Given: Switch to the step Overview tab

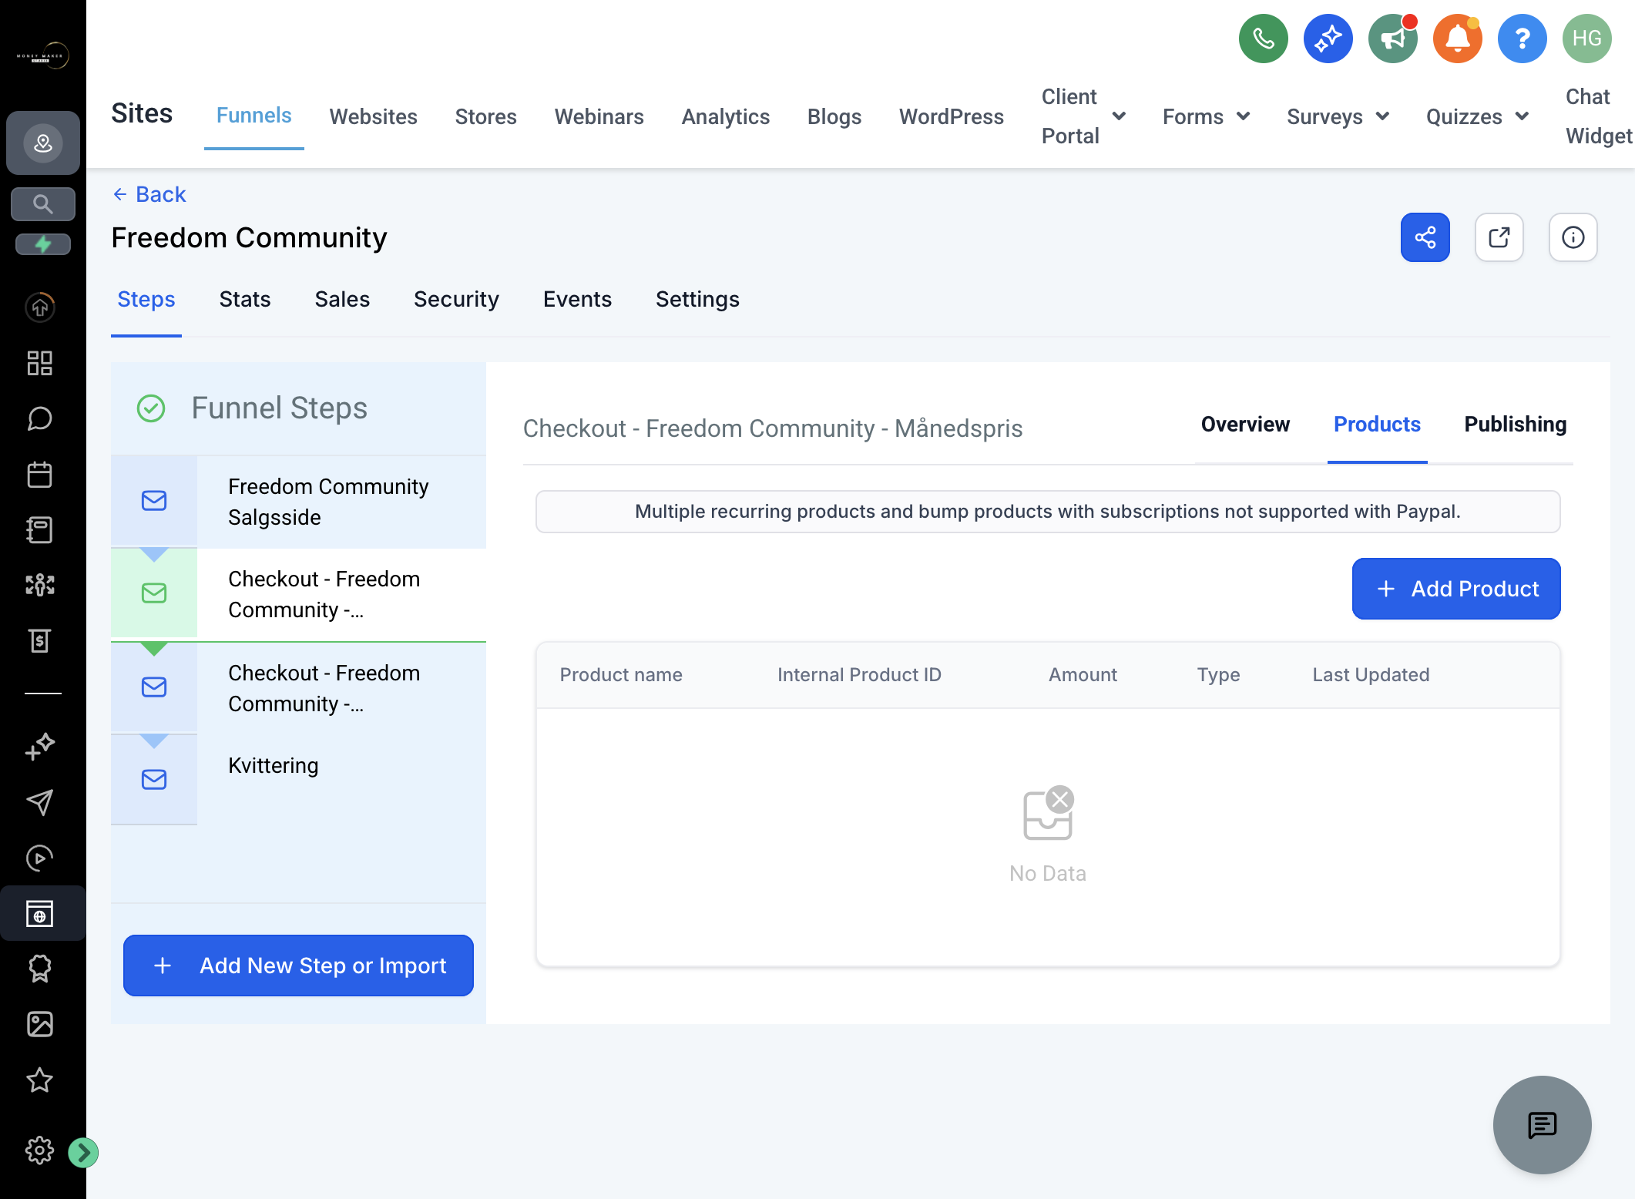Looking at the screenshot, I should 1245,425.
